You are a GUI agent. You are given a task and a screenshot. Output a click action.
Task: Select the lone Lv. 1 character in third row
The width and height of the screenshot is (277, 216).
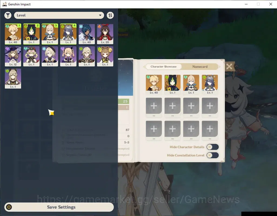coord(13,79)
